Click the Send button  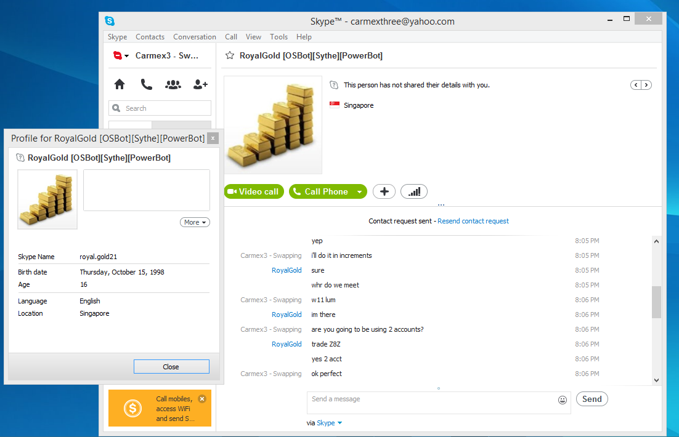tap(592, 399)
